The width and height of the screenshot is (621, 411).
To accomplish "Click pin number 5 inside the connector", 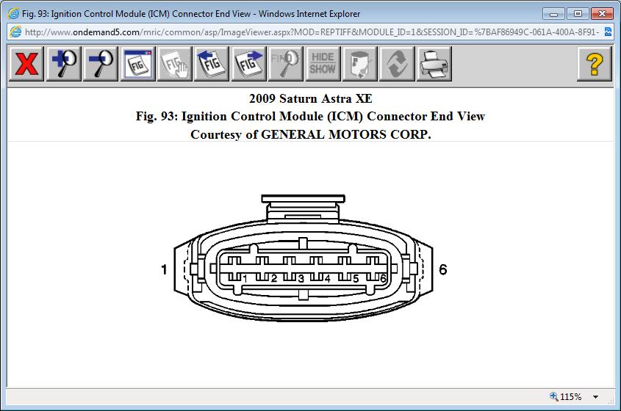I will coord(355,278).
